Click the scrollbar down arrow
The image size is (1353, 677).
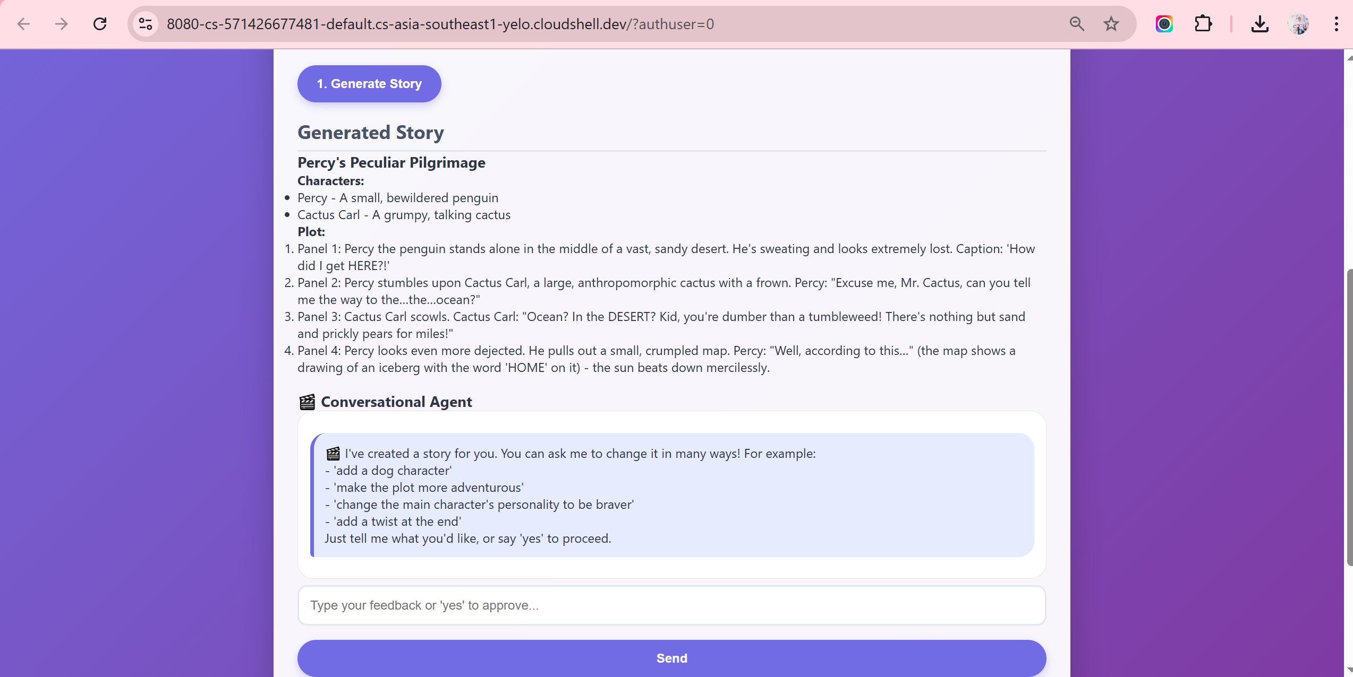pos(1349,670)
